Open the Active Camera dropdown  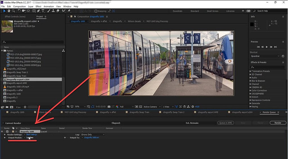pos(152,106)
